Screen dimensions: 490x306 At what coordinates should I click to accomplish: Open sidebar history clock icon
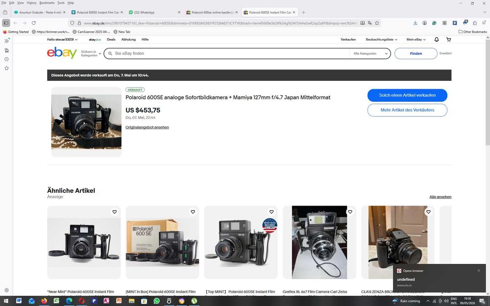pos(6,59)
